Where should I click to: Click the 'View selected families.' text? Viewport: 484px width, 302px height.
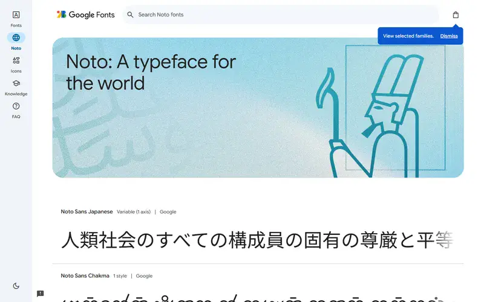click(408, 36)
